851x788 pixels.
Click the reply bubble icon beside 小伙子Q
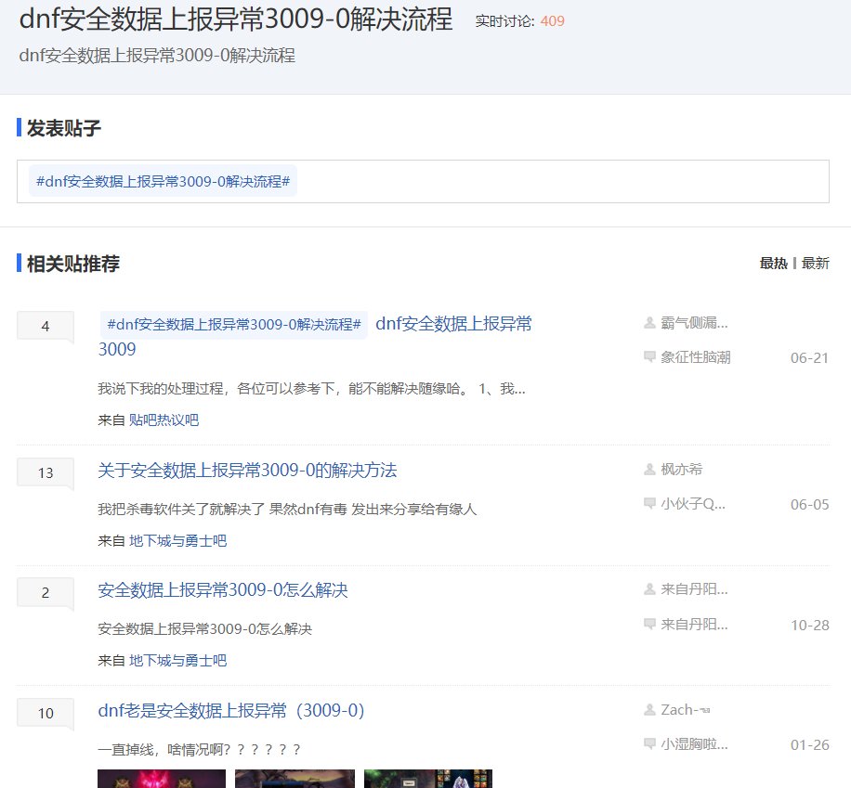649,504
